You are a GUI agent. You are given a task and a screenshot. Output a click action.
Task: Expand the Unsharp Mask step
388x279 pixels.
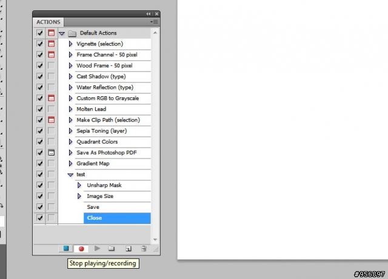pyautogui.click(x=79, y=185)
